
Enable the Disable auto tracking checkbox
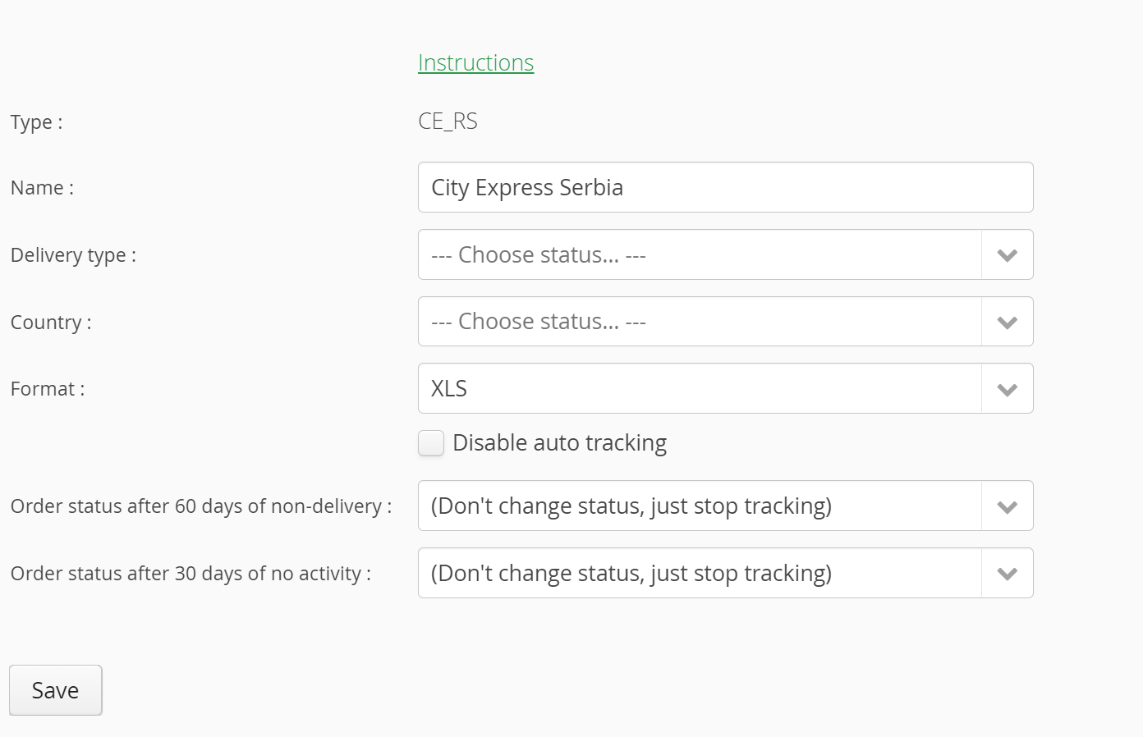[x=431, y=443]
